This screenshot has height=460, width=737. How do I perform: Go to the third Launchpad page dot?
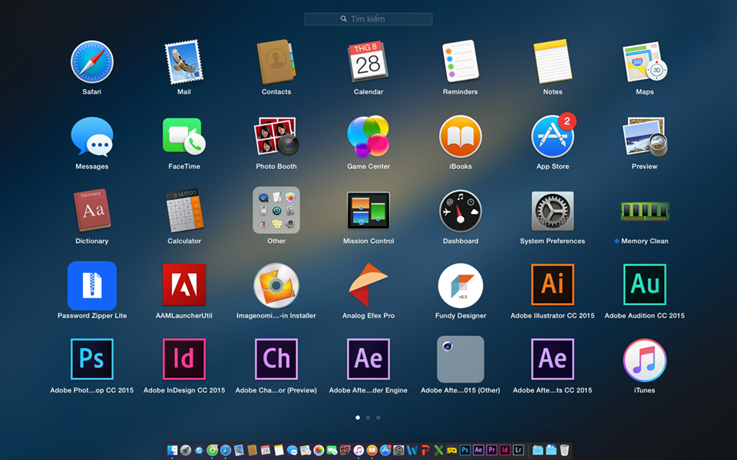coord(378,418)
